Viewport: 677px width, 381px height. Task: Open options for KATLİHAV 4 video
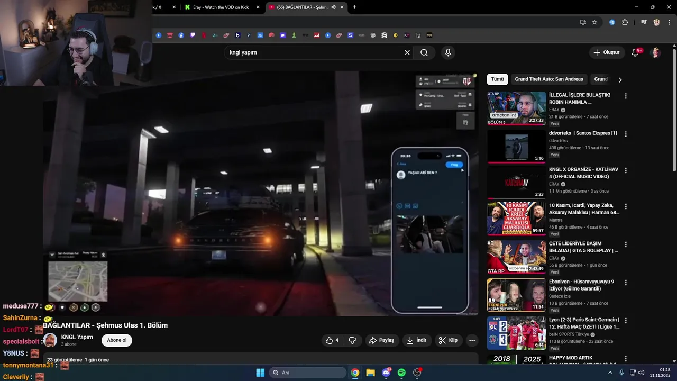626,170
